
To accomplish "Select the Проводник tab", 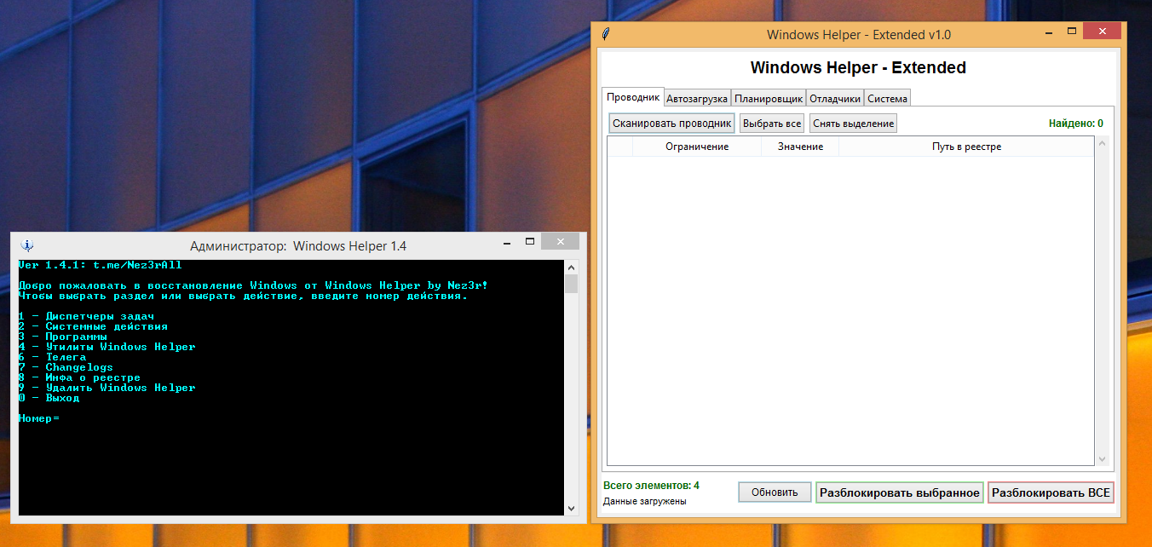I will 633,96.
